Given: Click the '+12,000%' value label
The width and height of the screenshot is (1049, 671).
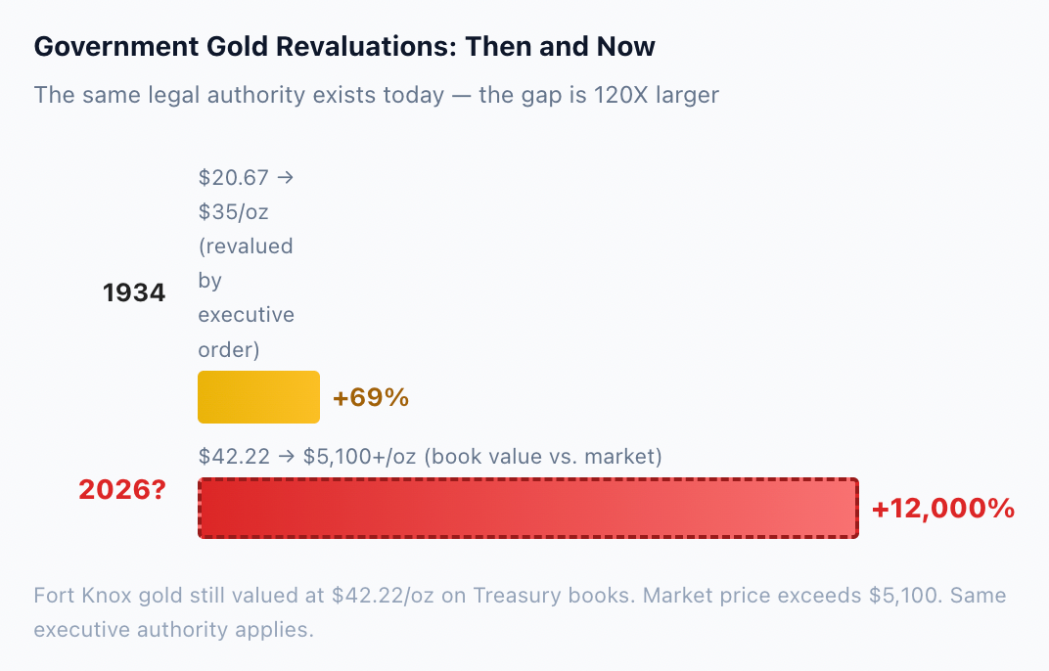Looking at the screenshot, I should tap(942, 509).
